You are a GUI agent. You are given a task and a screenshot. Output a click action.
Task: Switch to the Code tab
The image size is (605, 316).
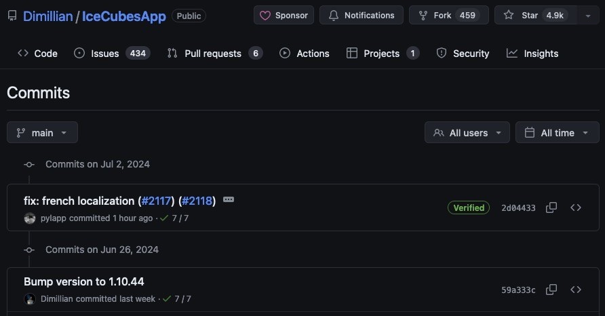(38, 54)
